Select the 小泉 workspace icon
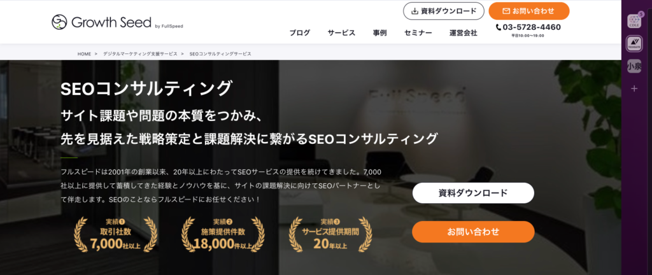This screenshot has height=275, width=652. [635, 66]
